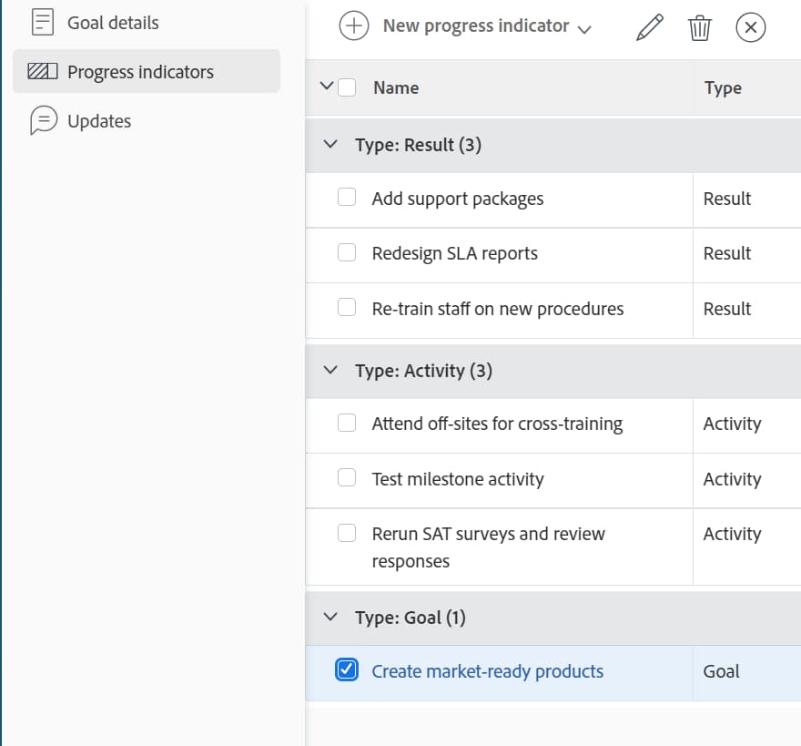Click the circled X close icon
This screenshot has width=801, height=746.
point(751,27)
